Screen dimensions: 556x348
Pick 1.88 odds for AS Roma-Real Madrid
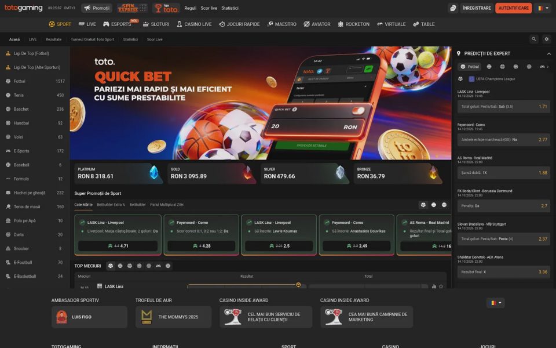pyautogui.click(x=503, y=173)
